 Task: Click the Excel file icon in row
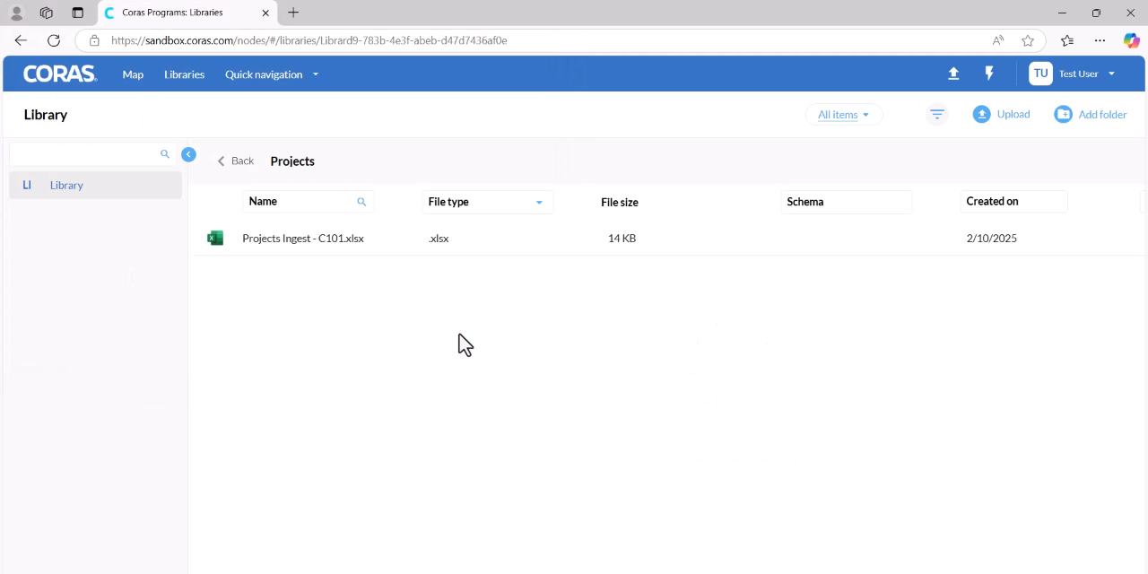point(215,238)
